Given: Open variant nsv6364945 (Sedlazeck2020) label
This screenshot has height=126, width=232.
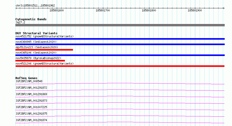Looking at the screenshot, I should click(x=36, y=42).
